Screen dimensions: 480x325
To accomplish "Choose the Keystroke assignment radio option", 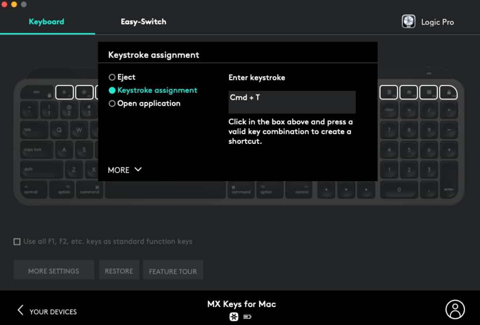I will click(x=112, y=90).
